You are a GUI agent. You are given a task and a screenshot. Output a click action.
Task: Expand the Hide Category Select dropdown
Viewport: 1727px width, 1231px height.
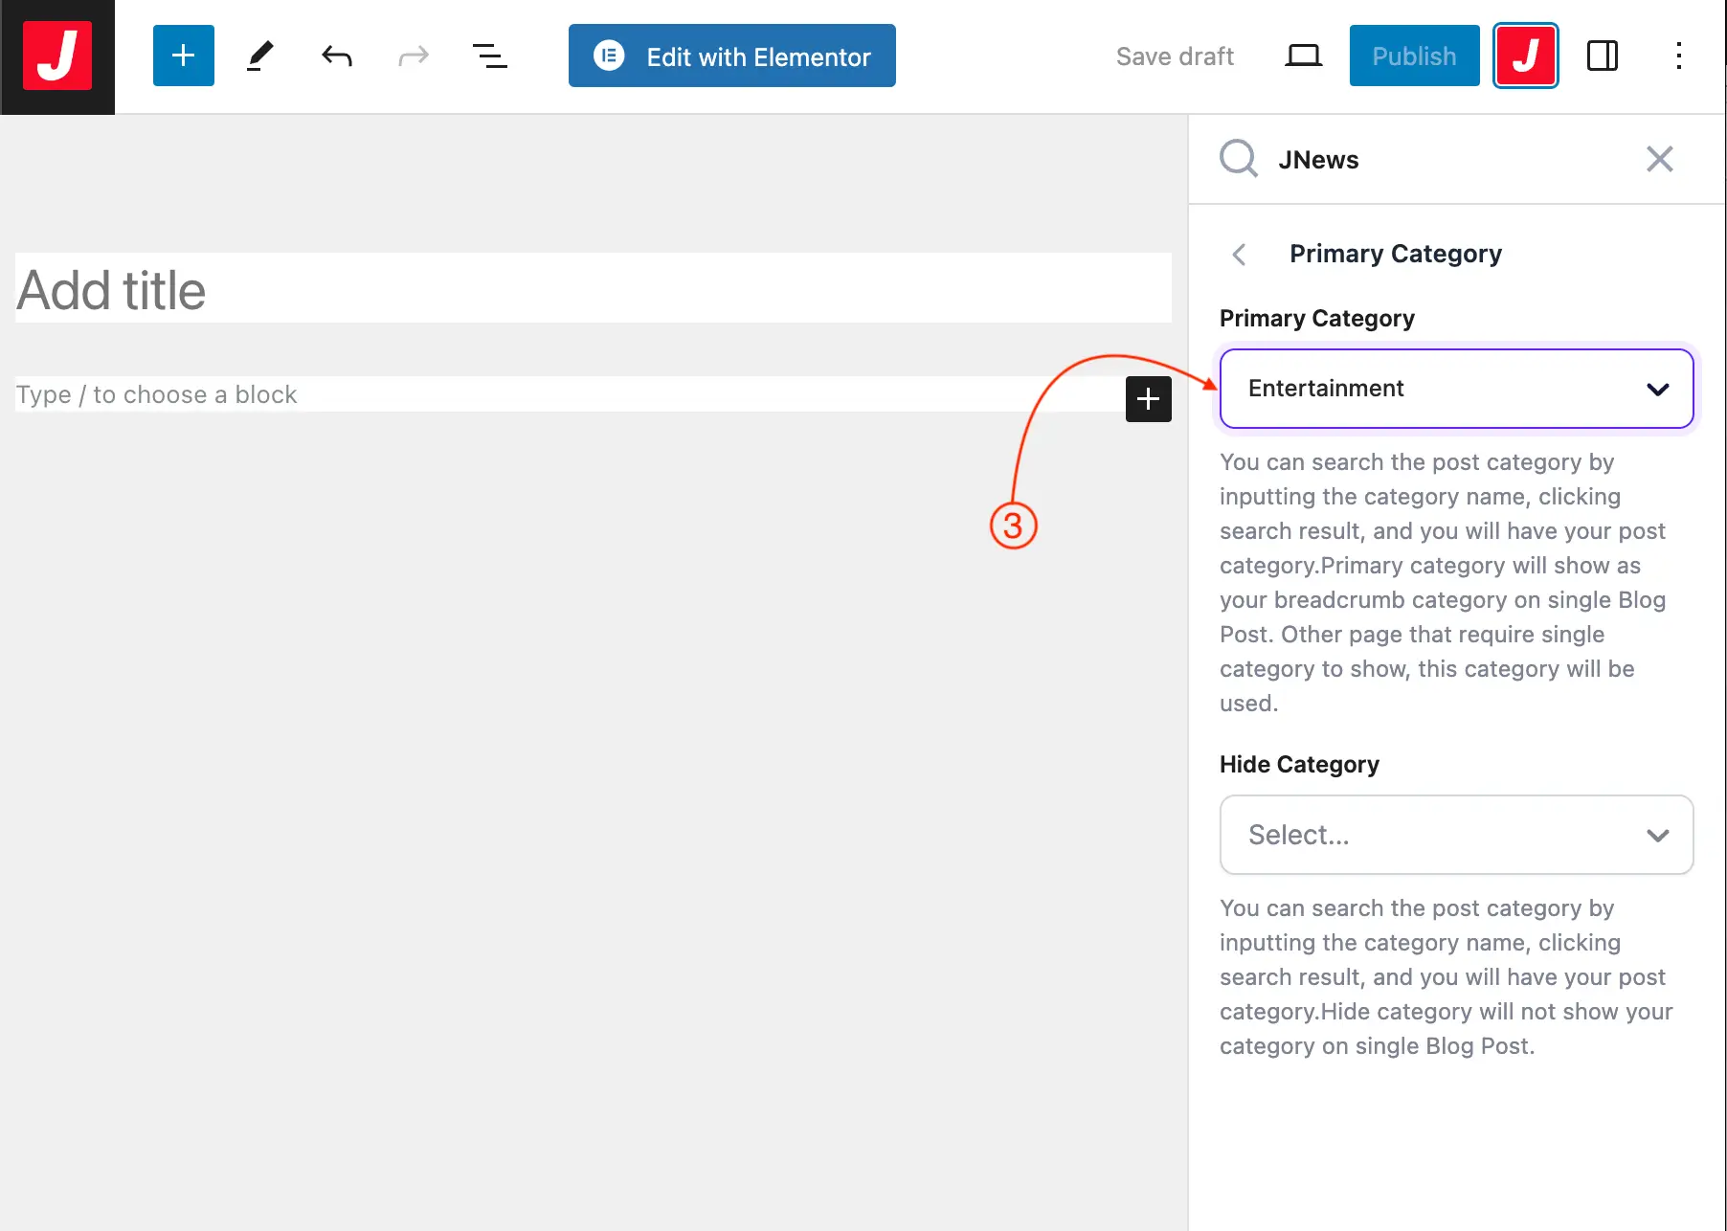[1455, 835]
